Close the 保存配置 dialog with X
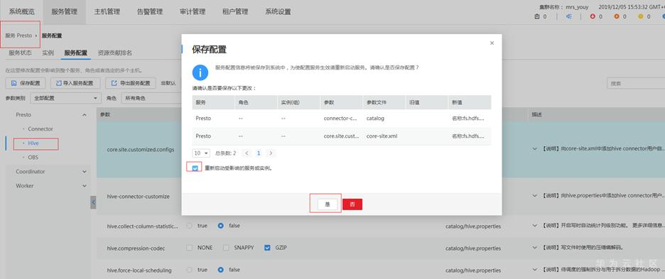 click(492, 43)
